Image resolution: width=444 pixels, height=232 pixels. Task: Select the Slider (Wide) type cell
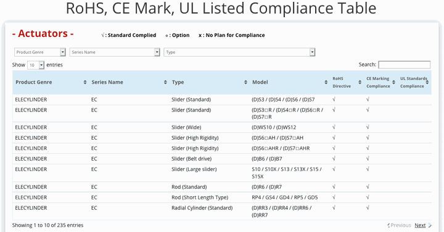pyautogui.click(x=186, y=127)
